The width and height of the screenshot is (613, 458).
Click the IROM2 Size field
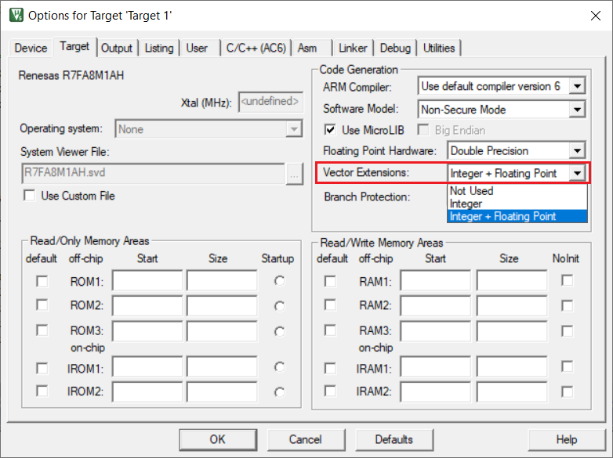(222, 391)
